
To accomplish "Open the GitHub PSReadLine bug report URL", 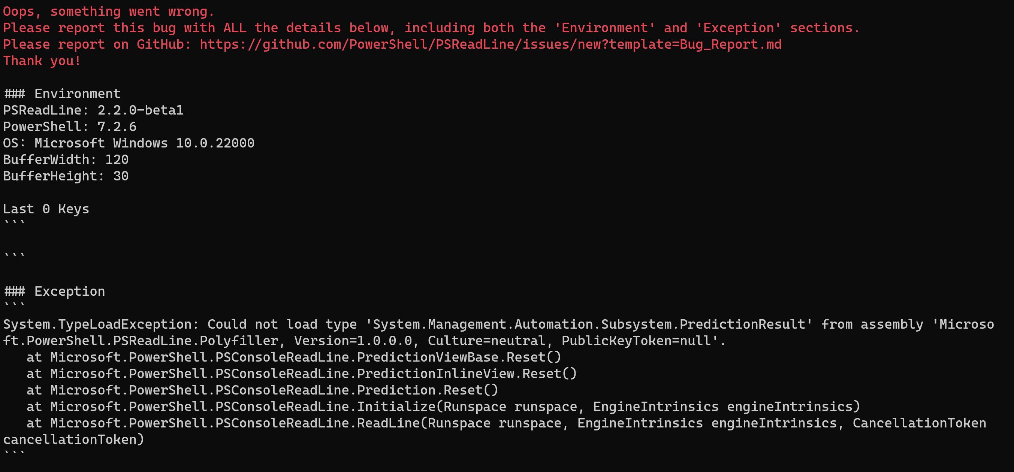I will click(x=491, y=45).
